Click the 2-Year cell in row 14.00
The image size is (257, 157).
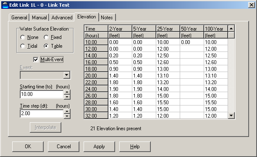pyautogui.click(x=120, y=56)
